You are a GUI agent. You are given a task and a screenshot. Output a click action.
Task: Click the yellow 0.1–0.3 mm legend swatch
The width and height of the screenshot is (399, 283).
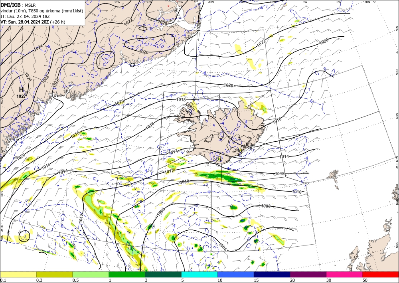[x=18, y=274]
